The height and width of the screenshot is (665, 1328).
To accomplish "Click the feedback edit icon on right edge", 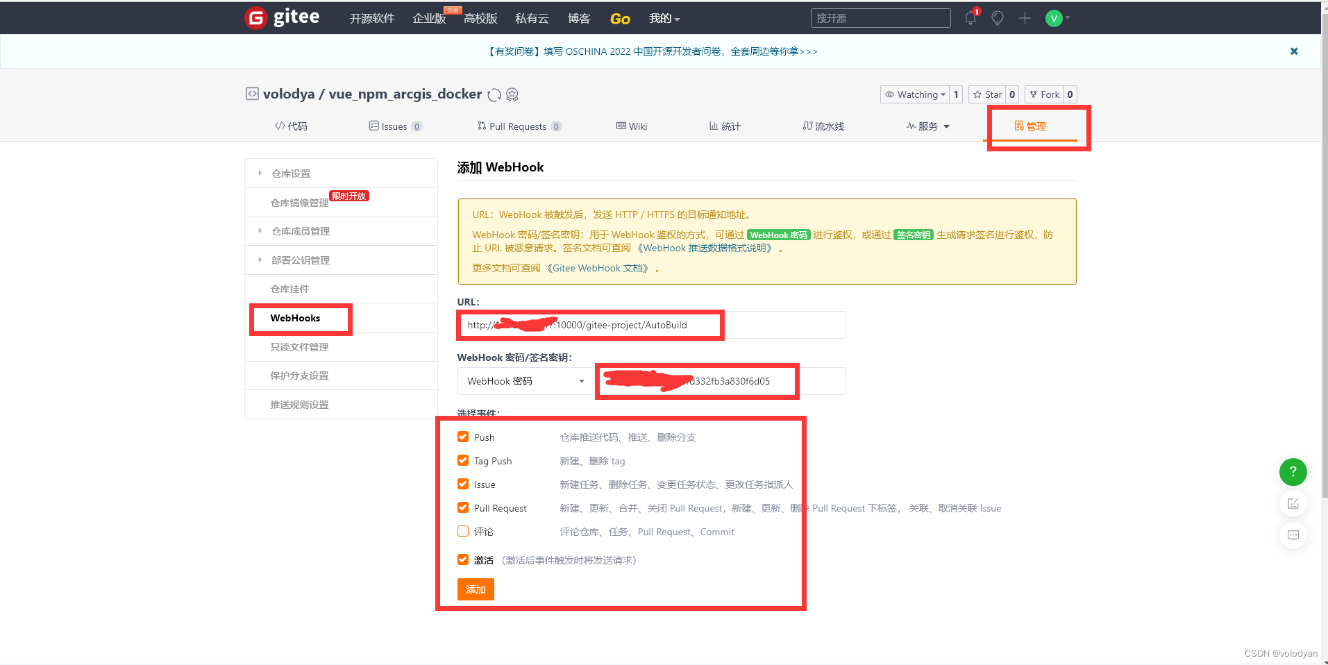I will coord(1292,503).
